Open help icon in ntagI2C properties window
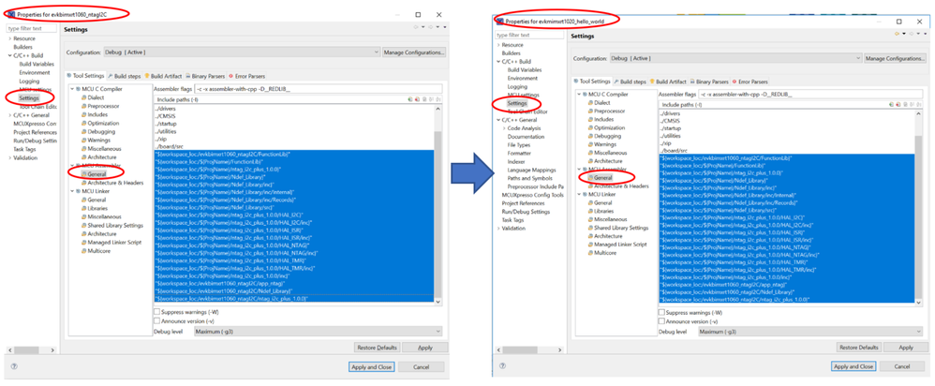935x386 pixels. point(14,367)
